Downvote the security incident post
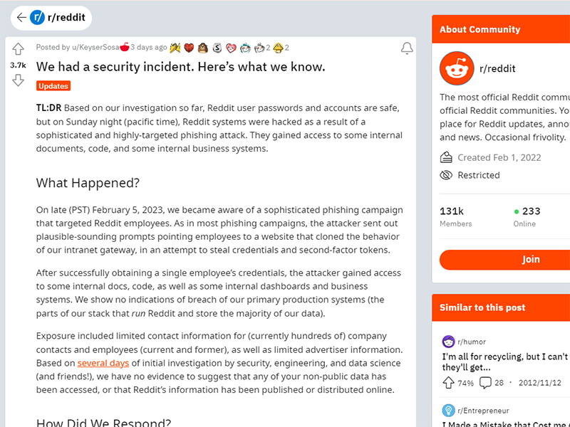Viewport: 570px width, 427px height. coord(18,80)
